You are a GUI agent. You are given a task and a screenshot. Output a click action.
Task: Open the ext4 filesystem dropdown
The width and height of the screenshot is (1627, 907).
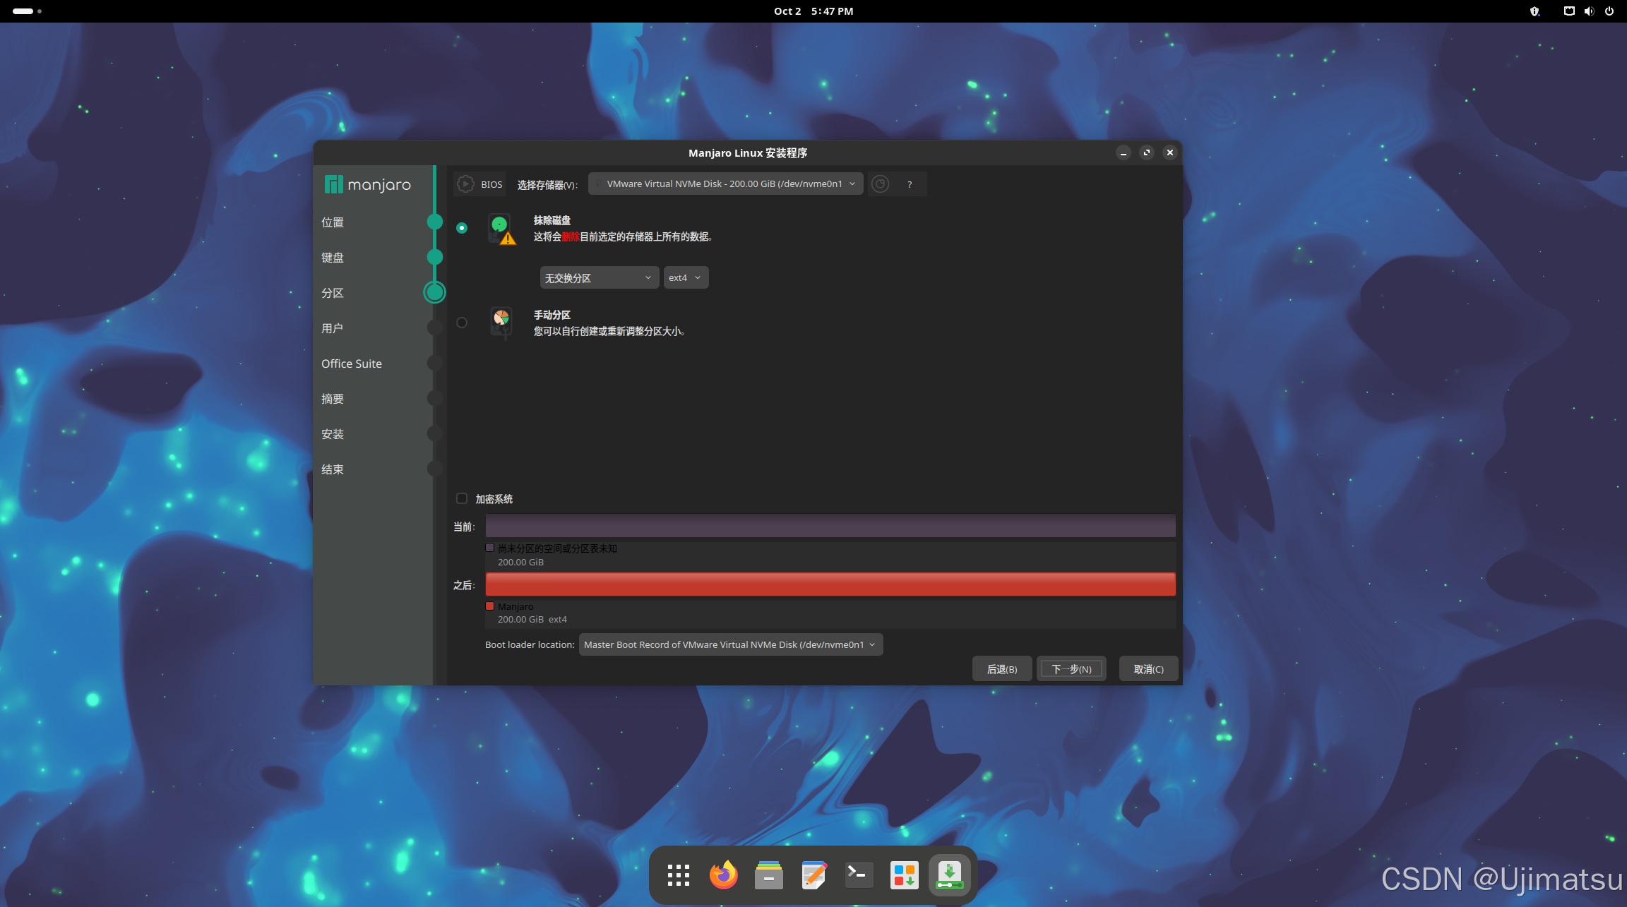[x=685, y=277]
